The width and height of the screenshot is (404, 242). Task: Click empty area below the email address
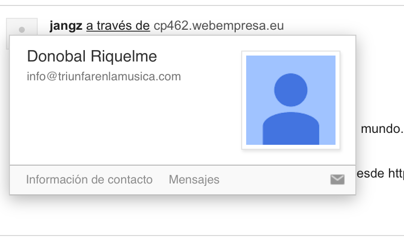coord(116,121)
